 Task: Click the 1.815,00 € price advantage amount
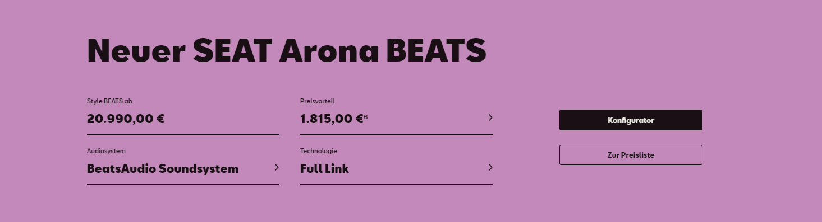point(332,119)
